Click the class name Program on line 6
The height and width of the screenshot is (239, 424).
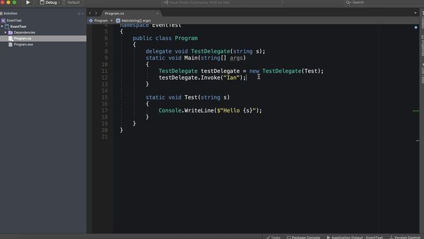tap(186, 39)
